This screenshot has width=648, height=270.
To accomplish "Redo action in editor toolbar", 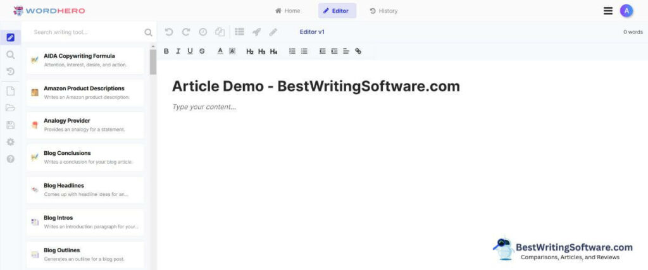I will click(x=186, y=32).
